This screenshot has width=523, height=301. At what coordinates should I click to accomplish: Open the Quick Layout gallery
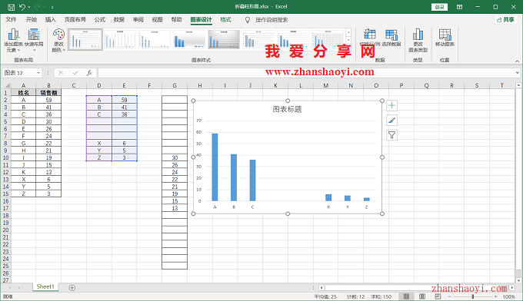tap(34, 40)
